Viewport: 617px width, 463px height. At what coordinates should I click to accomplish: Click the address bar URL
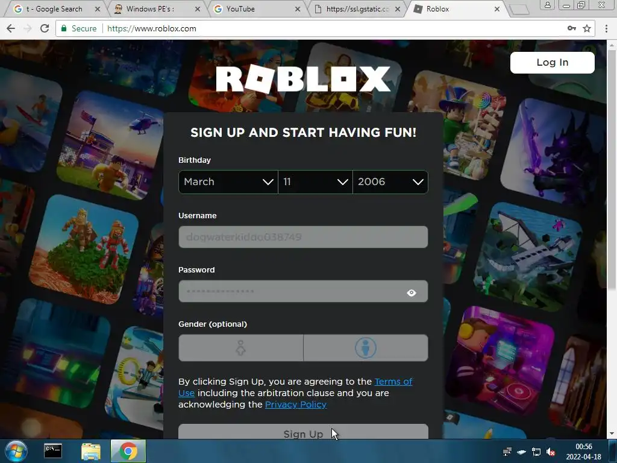151,28
